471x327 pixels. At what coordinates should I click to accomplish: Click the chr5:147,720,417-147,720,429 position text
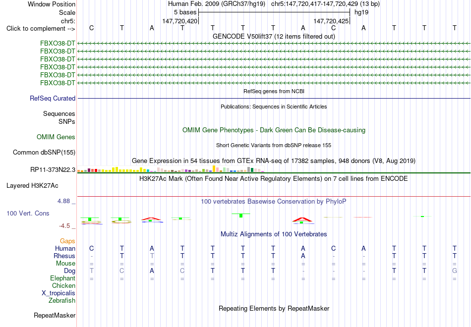pyautogui.click(x=325, y=4)
